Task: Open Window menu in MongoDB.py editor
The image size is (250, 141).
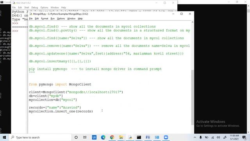Action: (71, 18)
